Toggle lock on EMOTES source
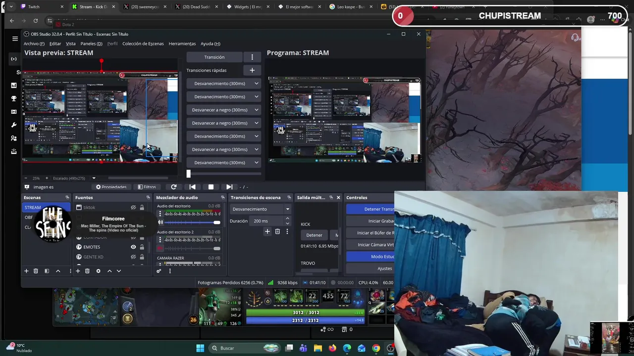 point(142,247)
